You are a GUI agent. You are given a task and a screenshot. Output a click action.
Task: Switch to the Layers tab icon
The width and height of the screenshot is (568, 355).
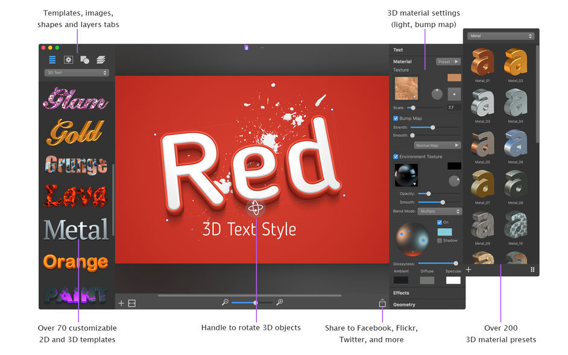(x=101, y=60)
